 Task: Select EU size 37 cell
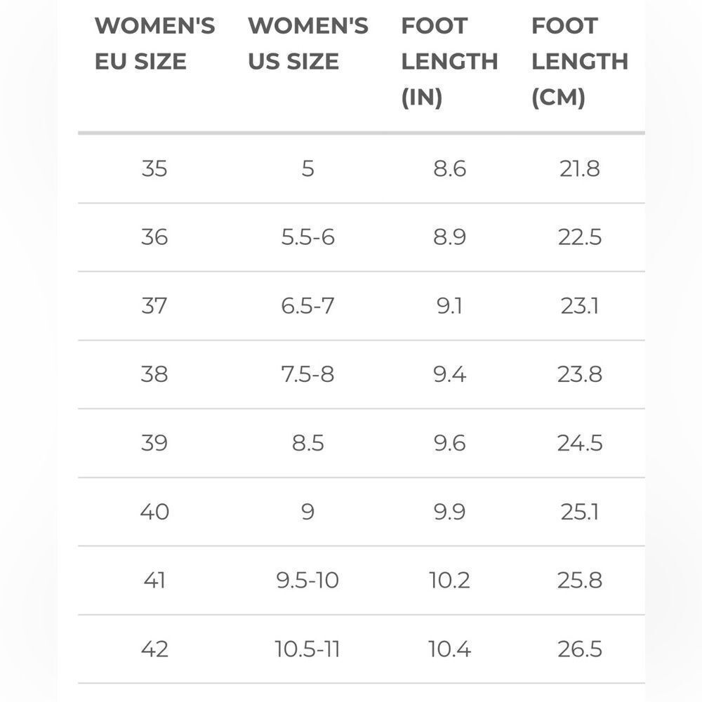154,306
